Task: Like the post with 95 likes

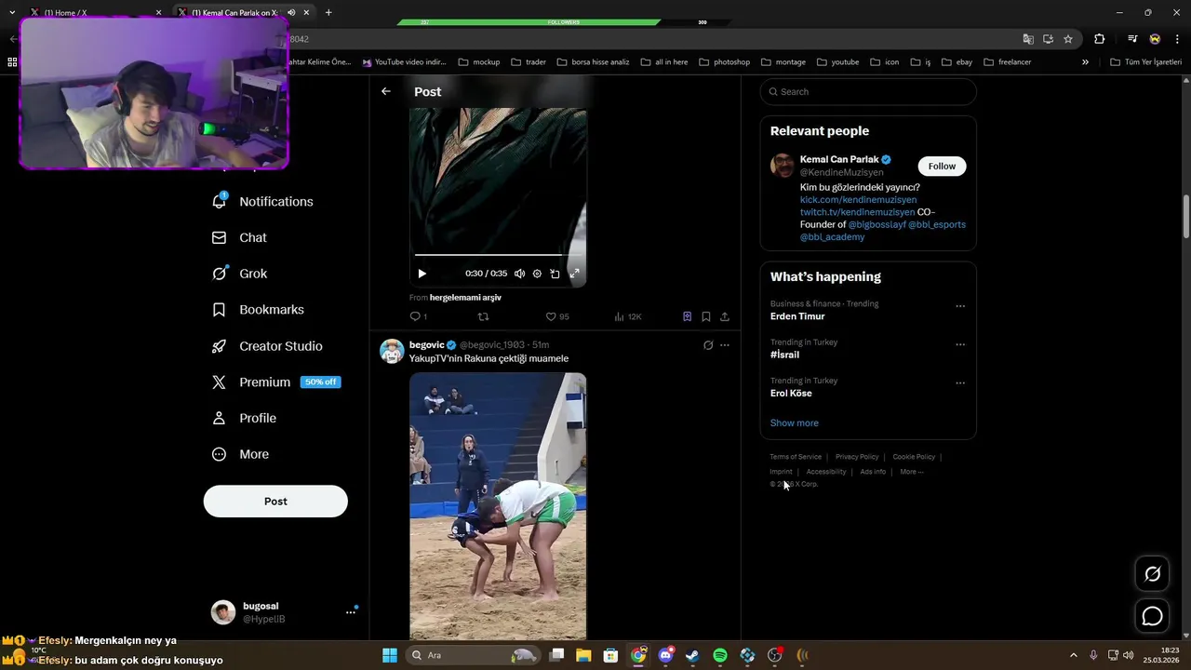Action: (x=556, y=316)
